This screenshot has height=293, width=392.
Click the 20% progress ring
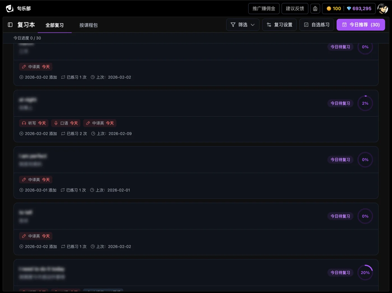click(365, 273)
